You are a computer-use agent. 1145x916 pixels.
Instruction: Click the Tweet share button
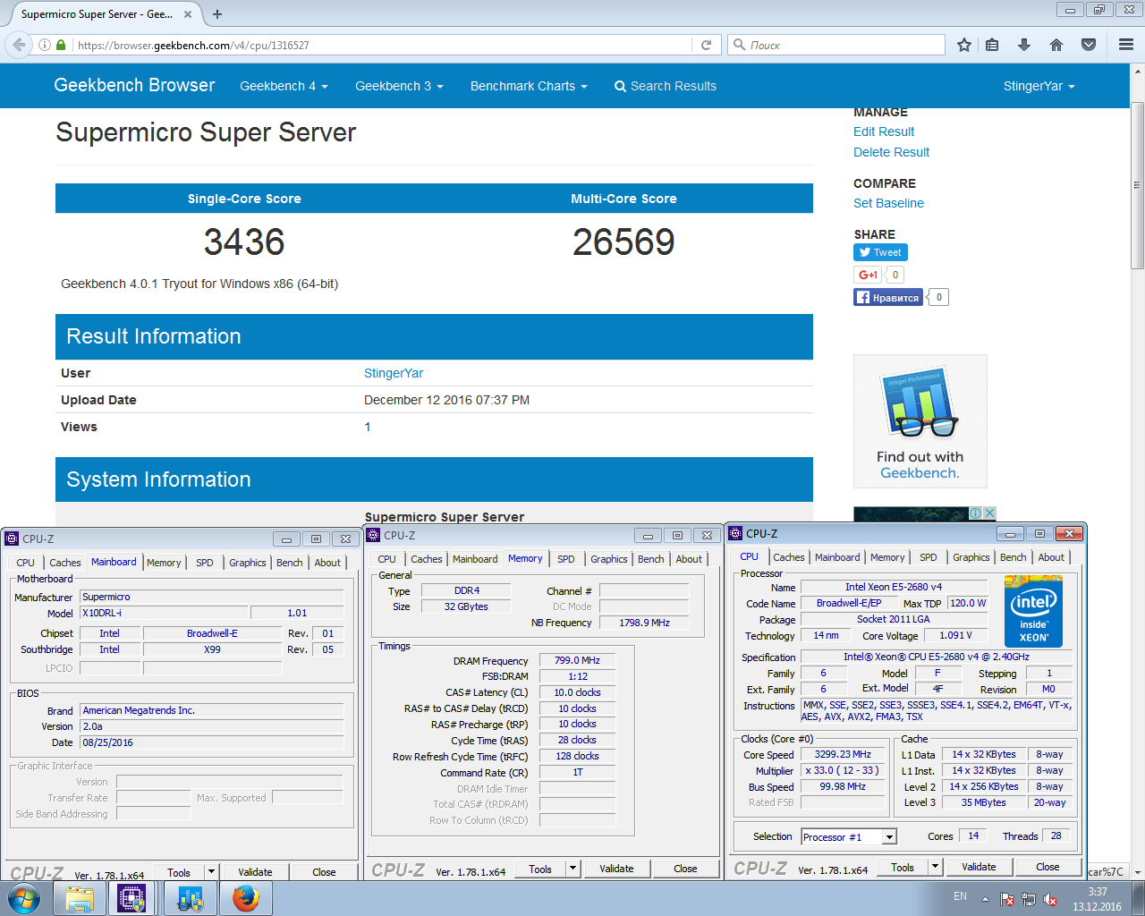point(880,252)
